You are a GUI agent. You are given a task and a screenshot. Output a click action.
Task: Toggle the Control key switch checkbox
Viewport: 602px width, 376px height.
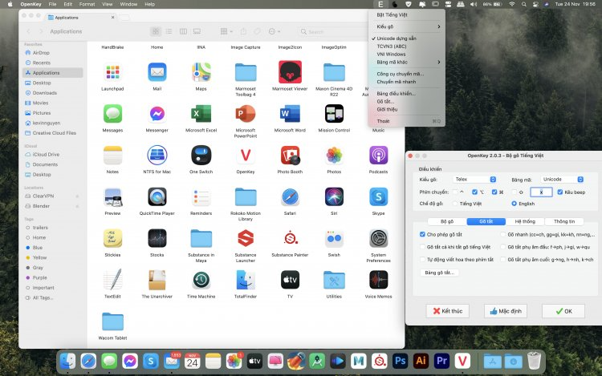coord(455,192)
